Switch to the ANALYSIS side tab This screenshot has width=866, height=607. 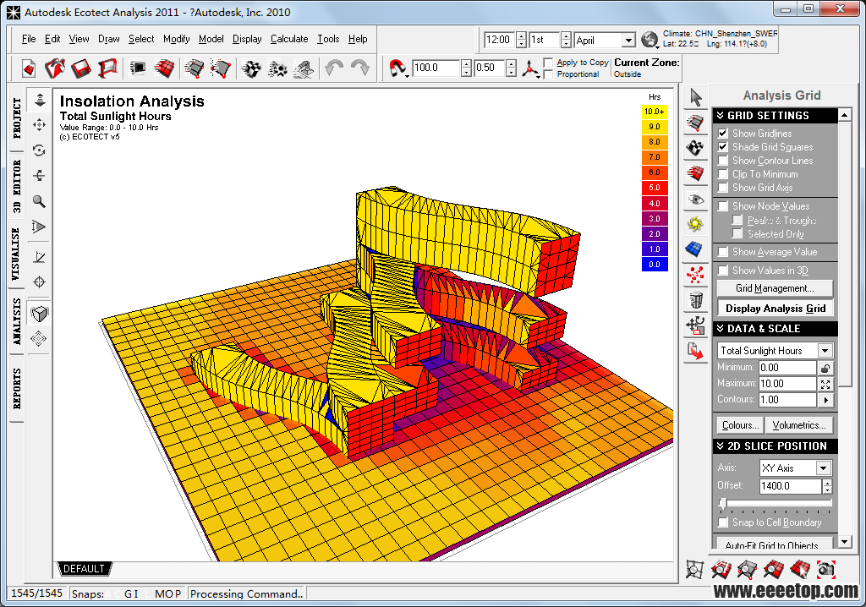tap(17, 321)
